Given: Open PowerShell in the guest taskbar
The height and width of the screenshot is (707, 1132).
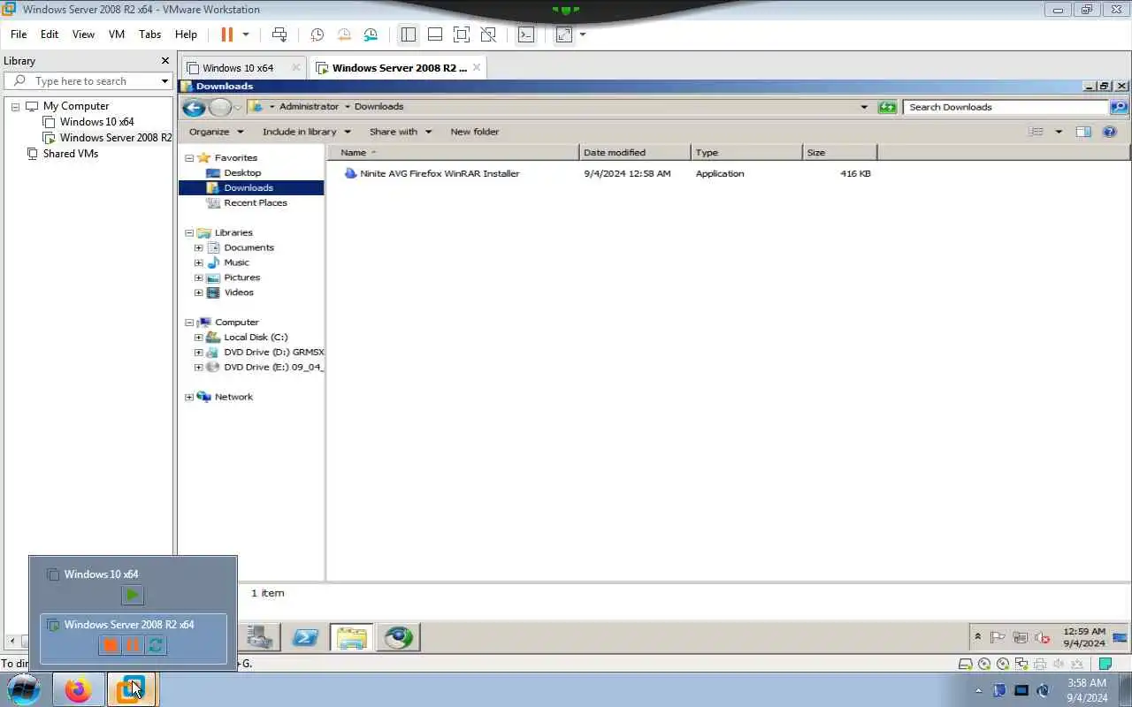Looking at the screenshot, I should (305, 637).
